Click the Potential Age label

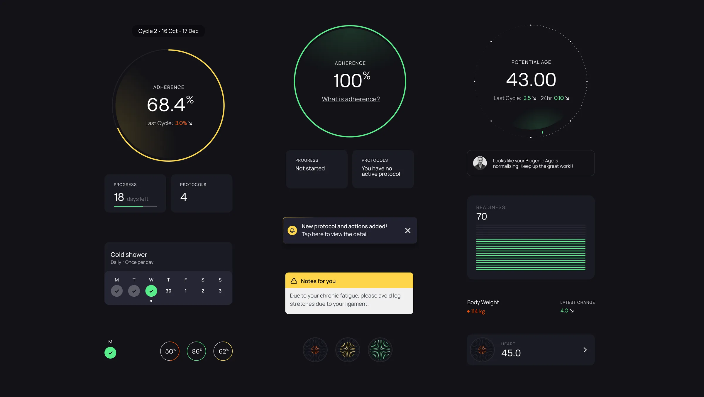(531, 62)
